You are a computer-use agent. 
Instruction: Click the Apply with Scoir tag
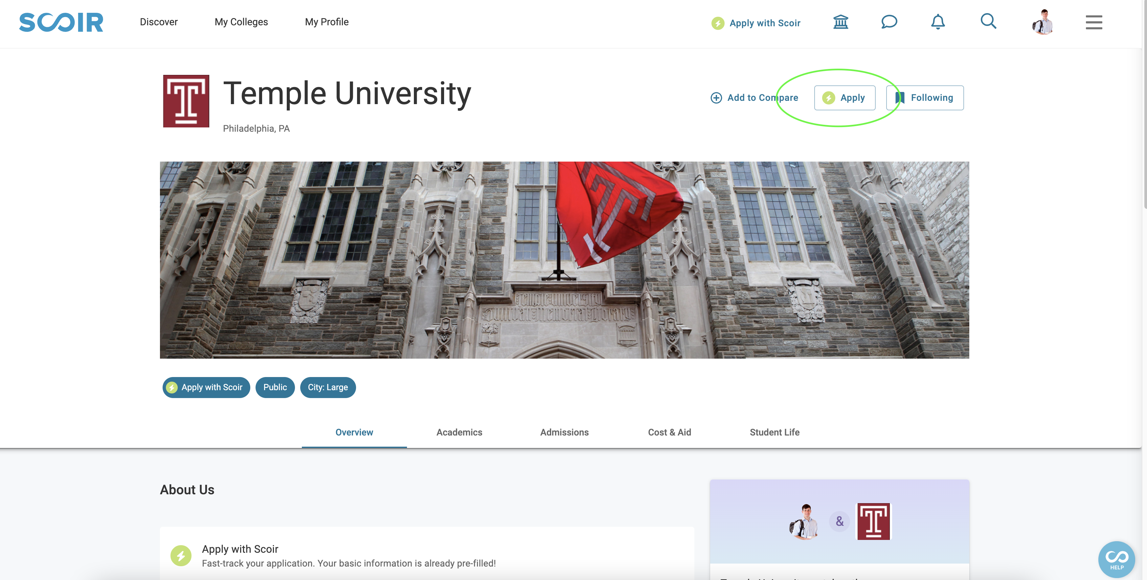click(x=206, y=387)
